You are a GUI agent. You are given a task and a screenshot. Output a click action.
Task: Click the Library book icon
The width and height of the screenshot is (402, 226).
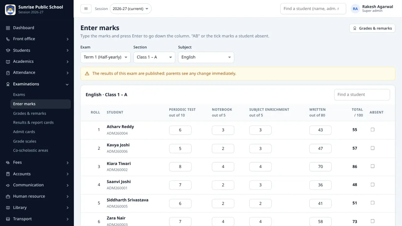coord(8,208)
